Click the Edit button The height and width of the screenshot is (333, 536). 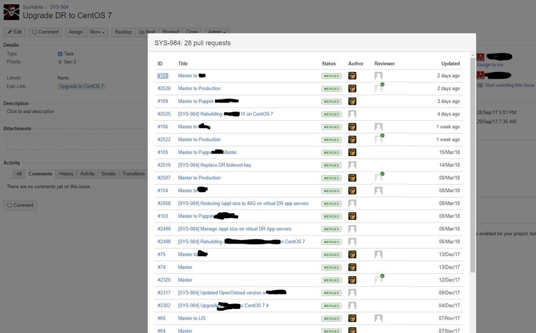14,32
